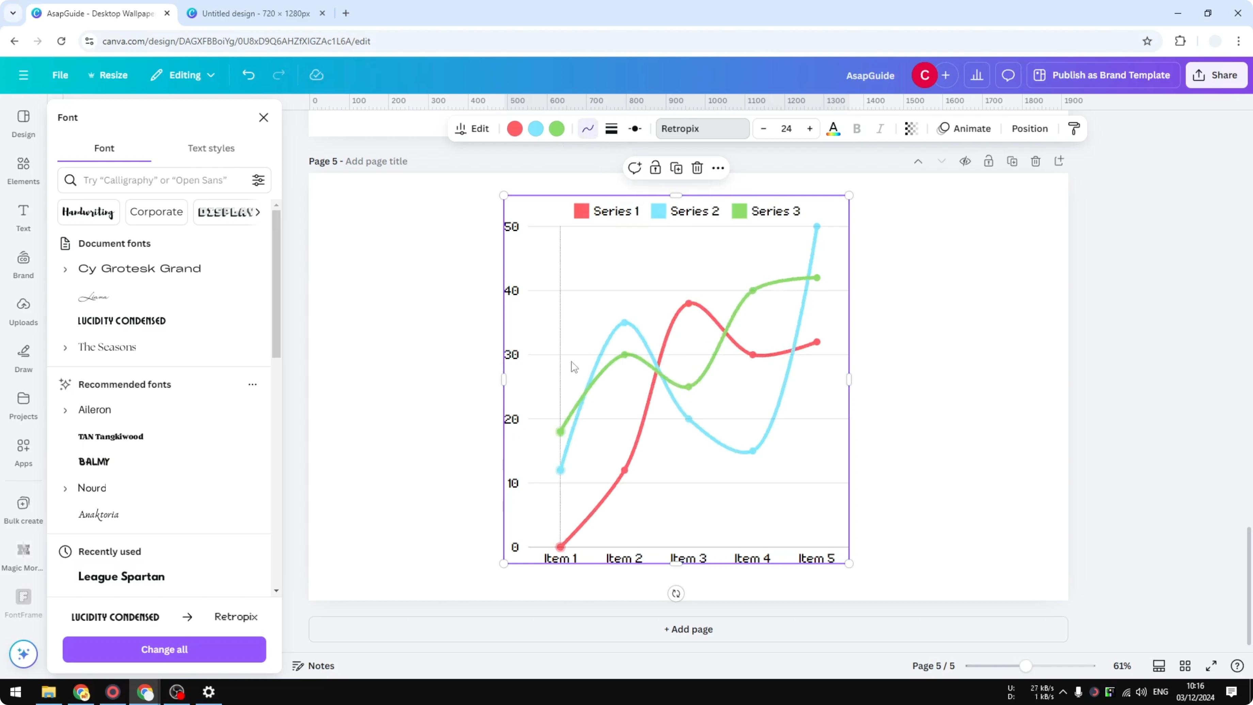1253x705 pixels.
Task: Click the font search field
Action: (160, 180)
